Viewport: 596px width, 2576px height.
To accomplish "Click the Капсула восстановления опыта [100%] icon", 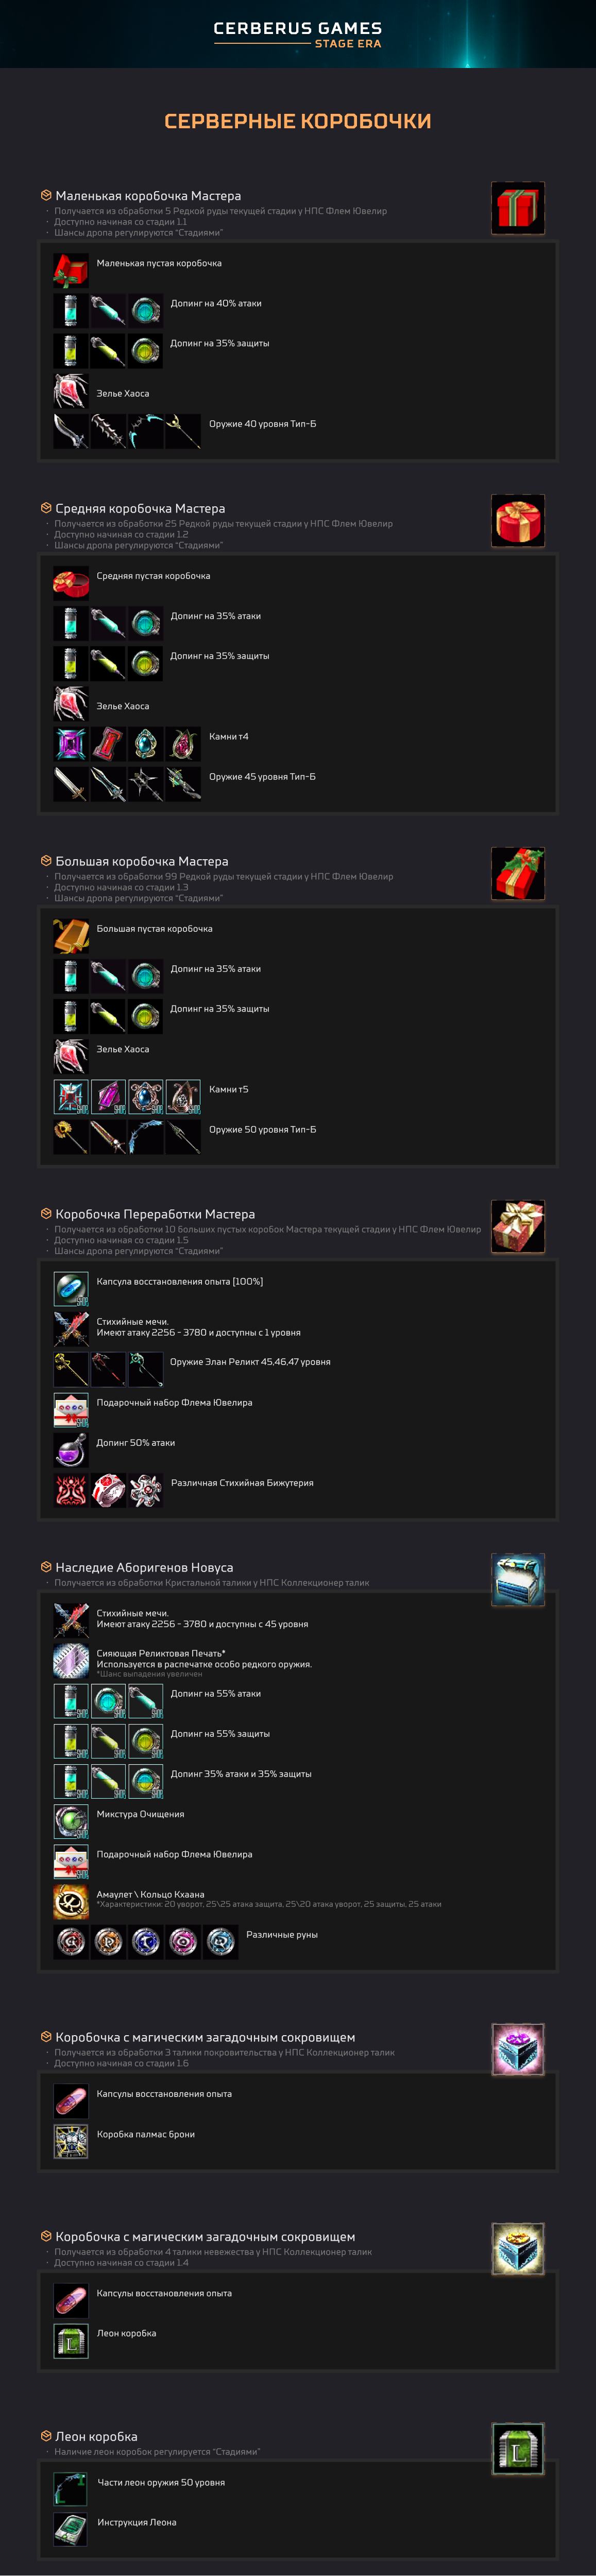I will 71,1288.
